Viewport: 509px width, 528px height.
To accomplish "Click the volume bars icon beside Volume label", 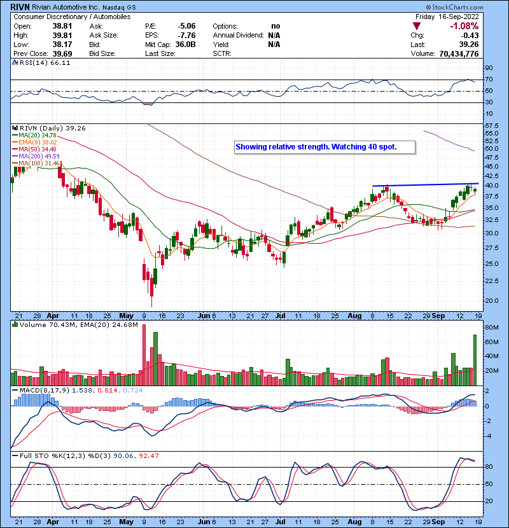I will coord(15,324).
